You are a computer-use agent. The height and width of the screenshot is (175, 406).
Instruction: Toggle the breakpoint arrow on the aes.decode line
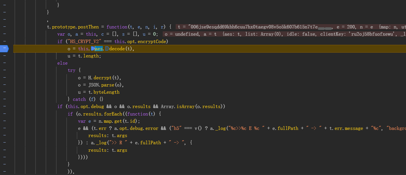tap(5, 49)
